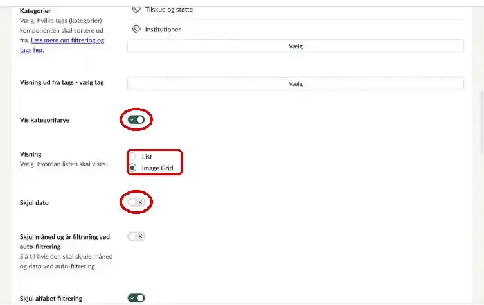The image size is (484, 305).
Task: Select the List display option
Action: tap(132, 157)
